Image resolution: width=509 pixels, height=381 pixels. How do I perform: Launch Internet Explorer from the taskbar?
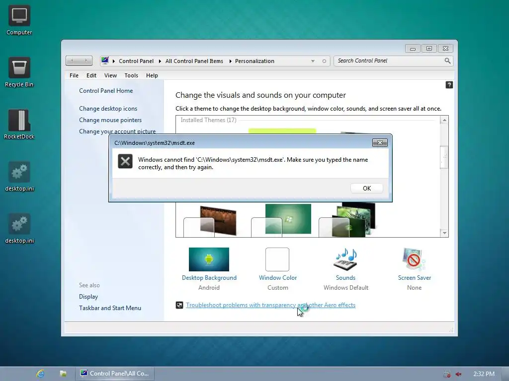coord(40,374)
